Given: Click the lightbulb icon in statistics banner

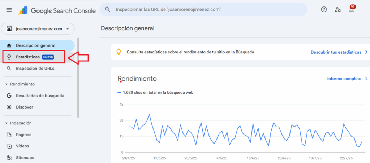Looking at the screenshot, I should point(118,52).
